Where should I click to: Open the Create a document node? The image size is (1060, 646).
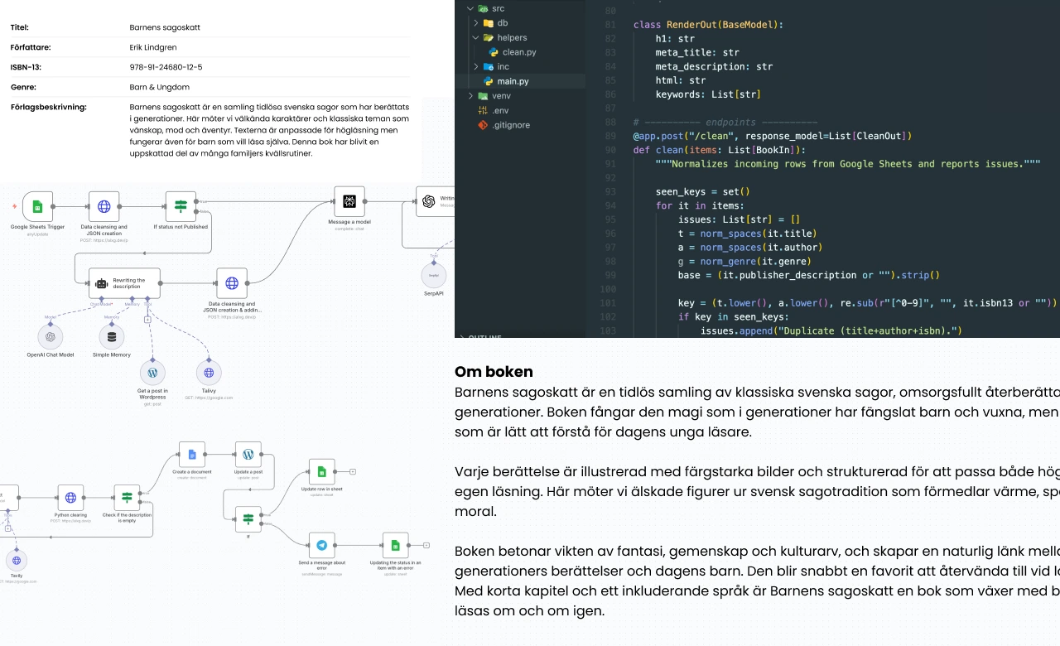192,455
